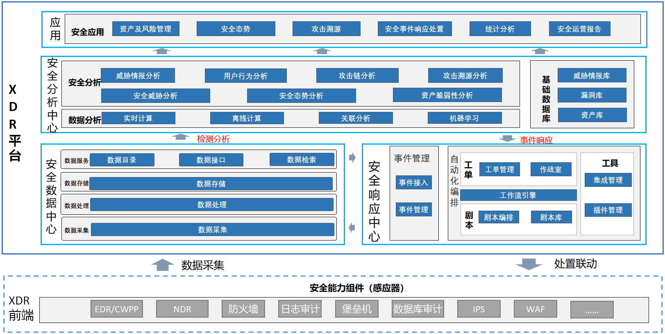Select the 事件接入 box
Image resolution: width=665 pixels, height=334 pixels.
tap(413, 183)
